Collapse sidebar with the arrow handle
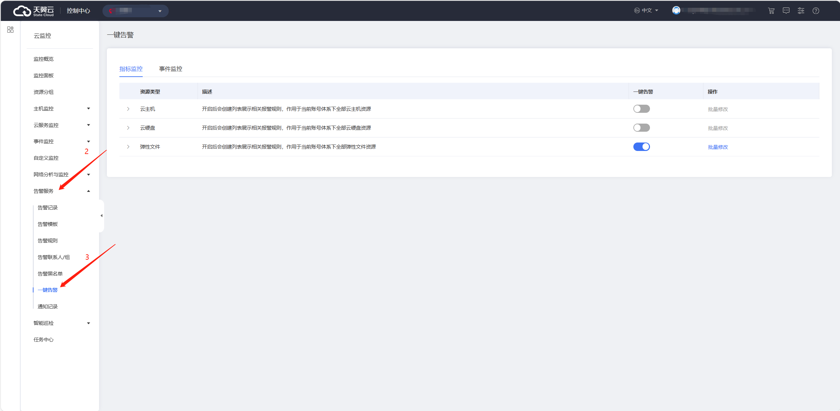This screenshot has height=411, width=840. pyautogui.click(x=101, y=215)
